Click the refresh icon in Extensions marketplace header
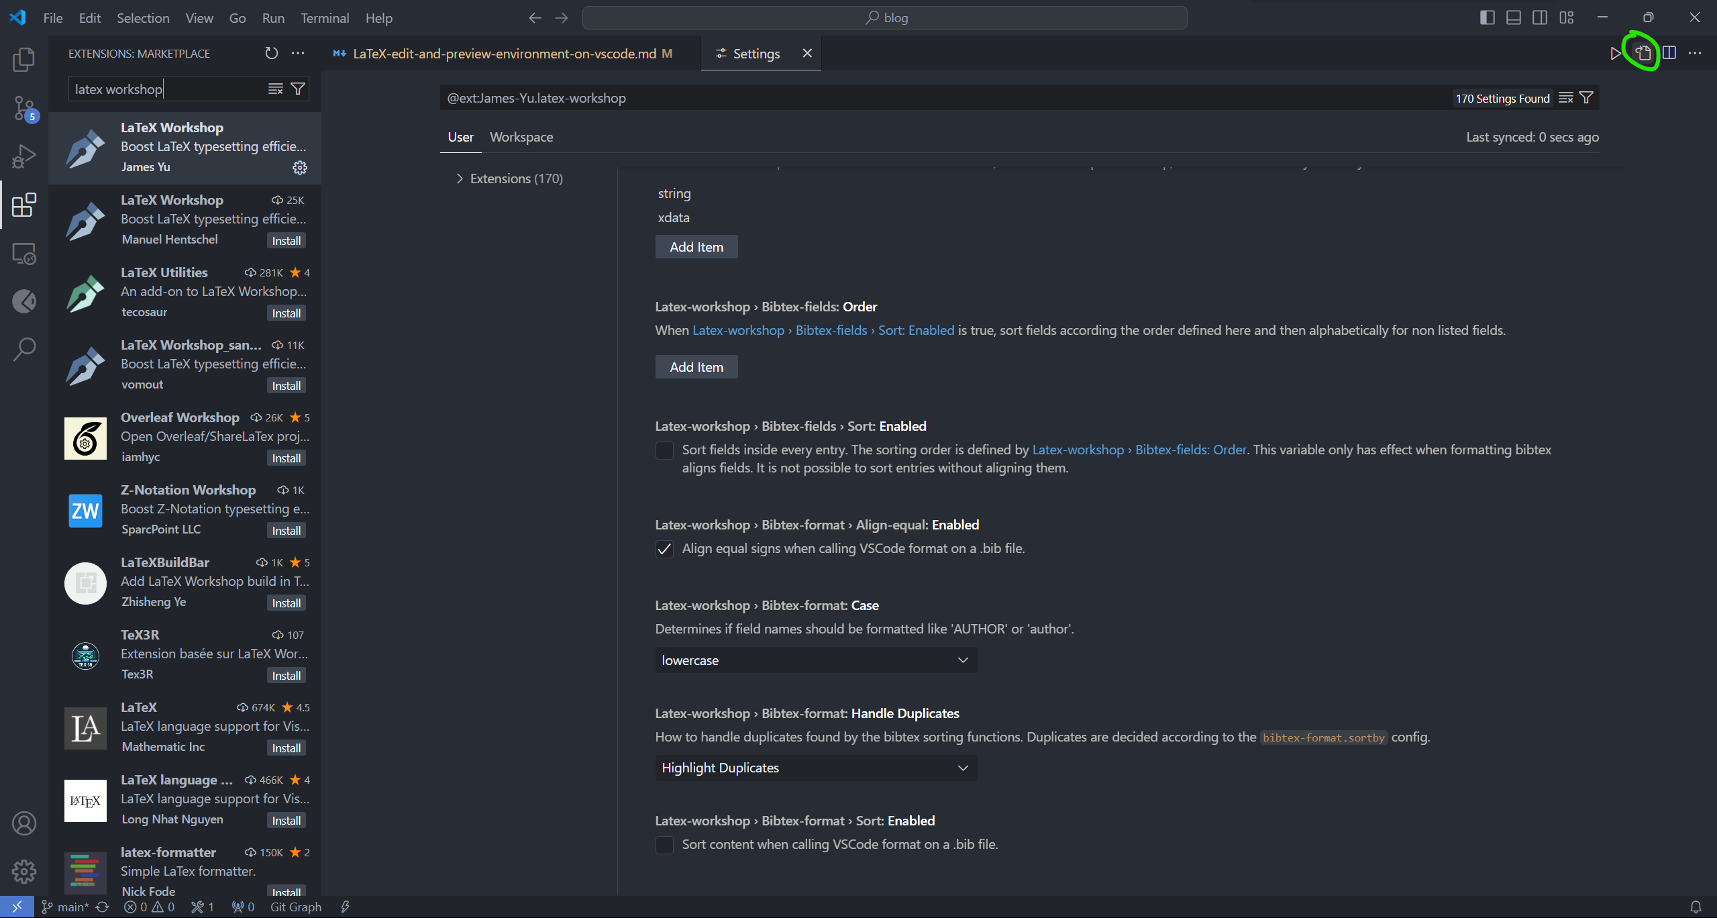The height and width of the screenshot is (918, 1717). point(270,52)
